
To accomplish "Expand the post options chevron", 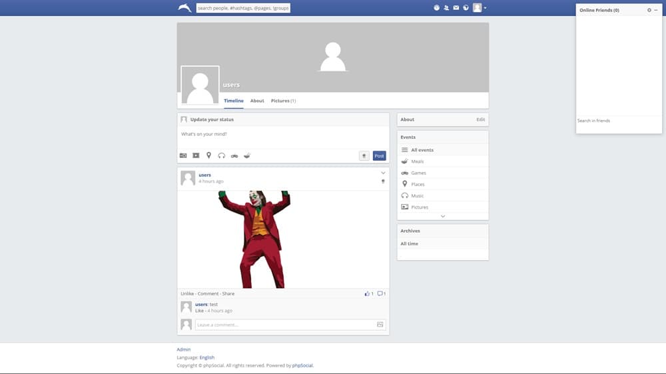I will coord(383,173).
